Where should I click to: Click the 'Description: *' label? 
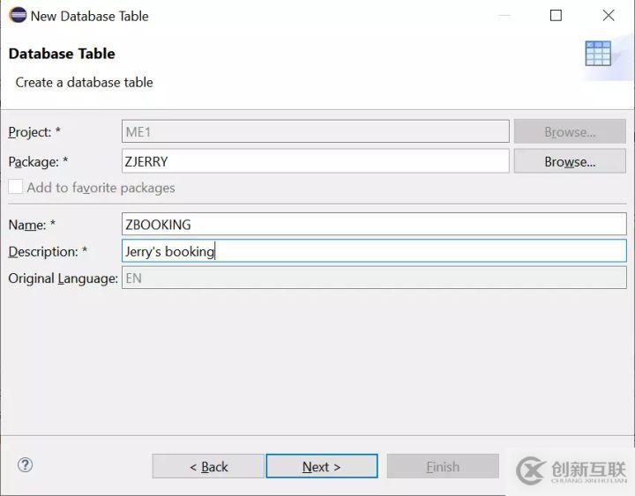tap(48, 251)
